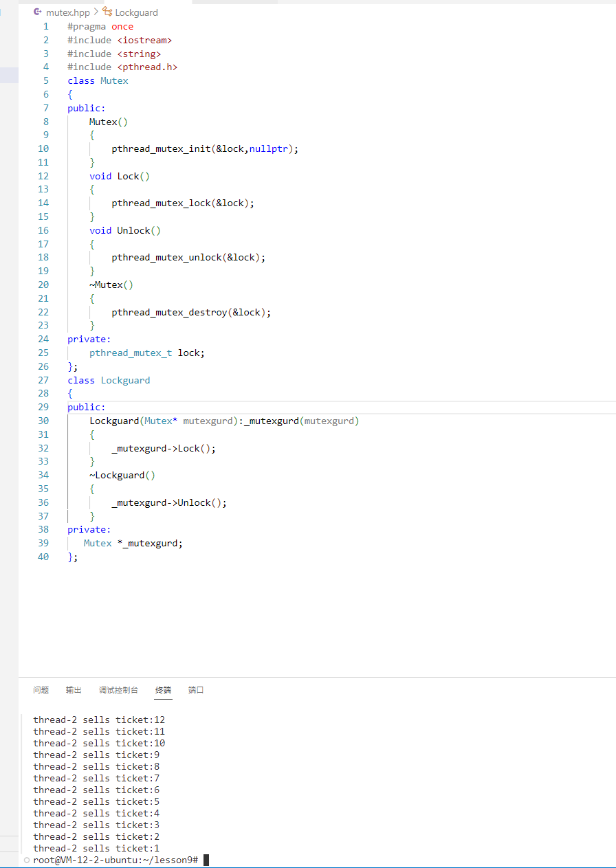
Task: Open the 端口 panel tab
Action: click(x=196, y=690)
